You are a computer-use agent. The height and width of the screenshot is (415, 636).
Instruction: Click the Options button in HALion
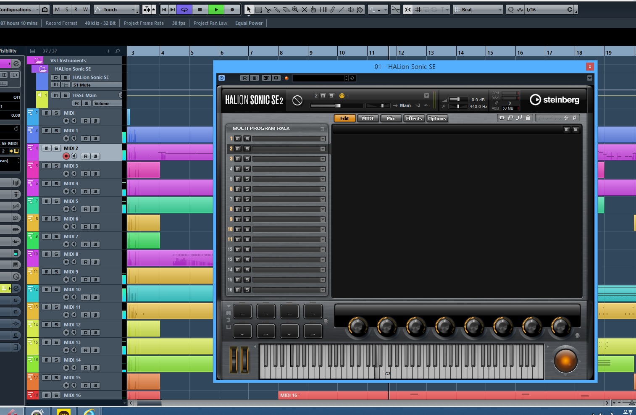[x=437, y=118]
